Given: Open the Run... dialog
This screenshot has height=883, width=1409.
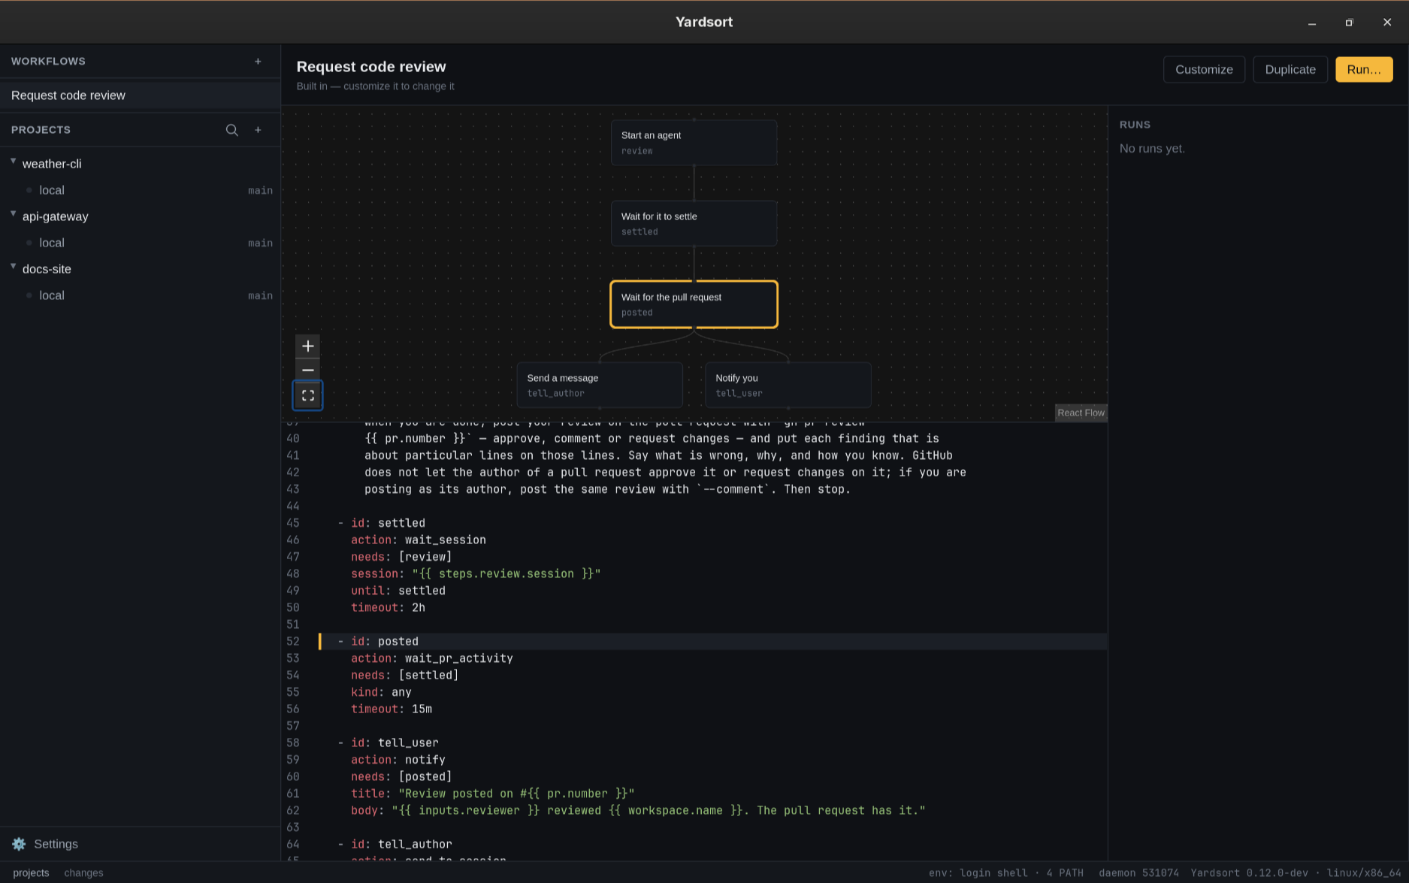Looking at the screenshot, I should pyautogui.click(x=1364, y=69).
